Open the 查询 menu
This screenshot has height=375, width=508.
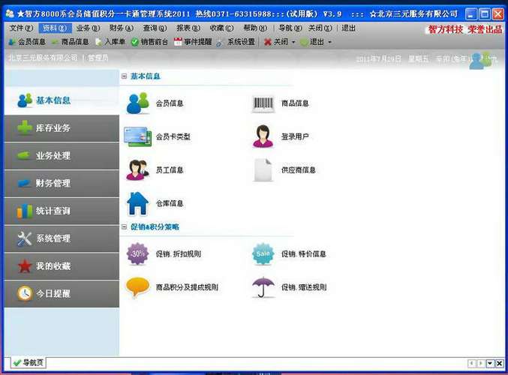[155, 28]
